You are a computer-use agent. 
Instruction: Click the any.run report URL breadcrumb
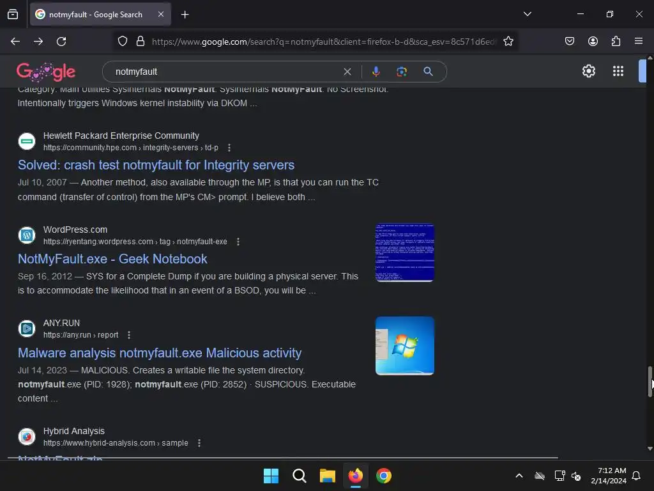coord(80,335)
